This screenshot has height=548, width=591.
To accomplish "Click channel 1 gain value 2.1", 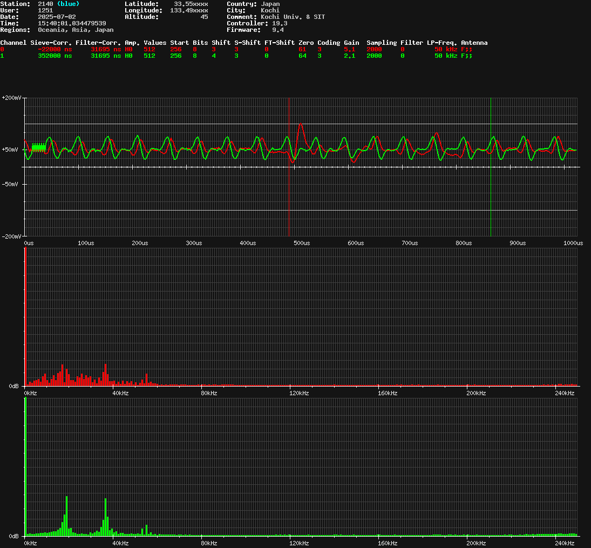I will [x=349, y=56].
